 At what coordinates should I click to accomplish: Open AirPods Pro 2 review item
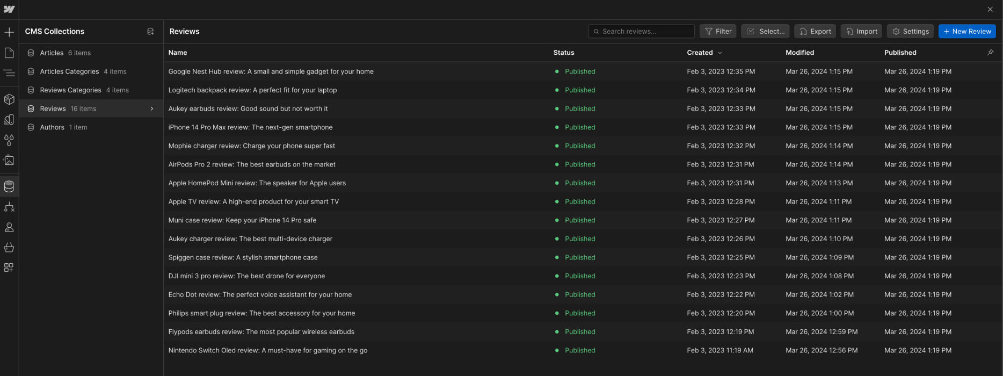pos(252,164)
